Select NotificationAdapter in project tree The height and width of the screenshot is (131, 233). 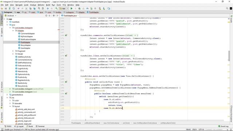(x=28, y=39)
